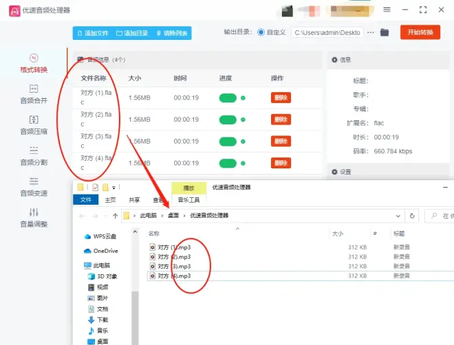Click the Explorer refresh button
Viewport: 454px width, 345px height.
tap(412, 216)
